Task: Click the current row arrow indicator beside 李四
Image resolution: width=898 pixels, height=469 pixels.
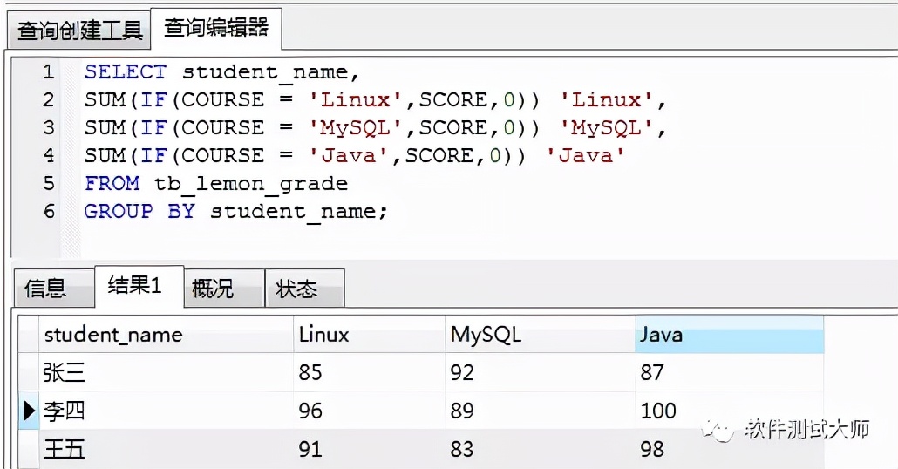Action: (28, 411)
